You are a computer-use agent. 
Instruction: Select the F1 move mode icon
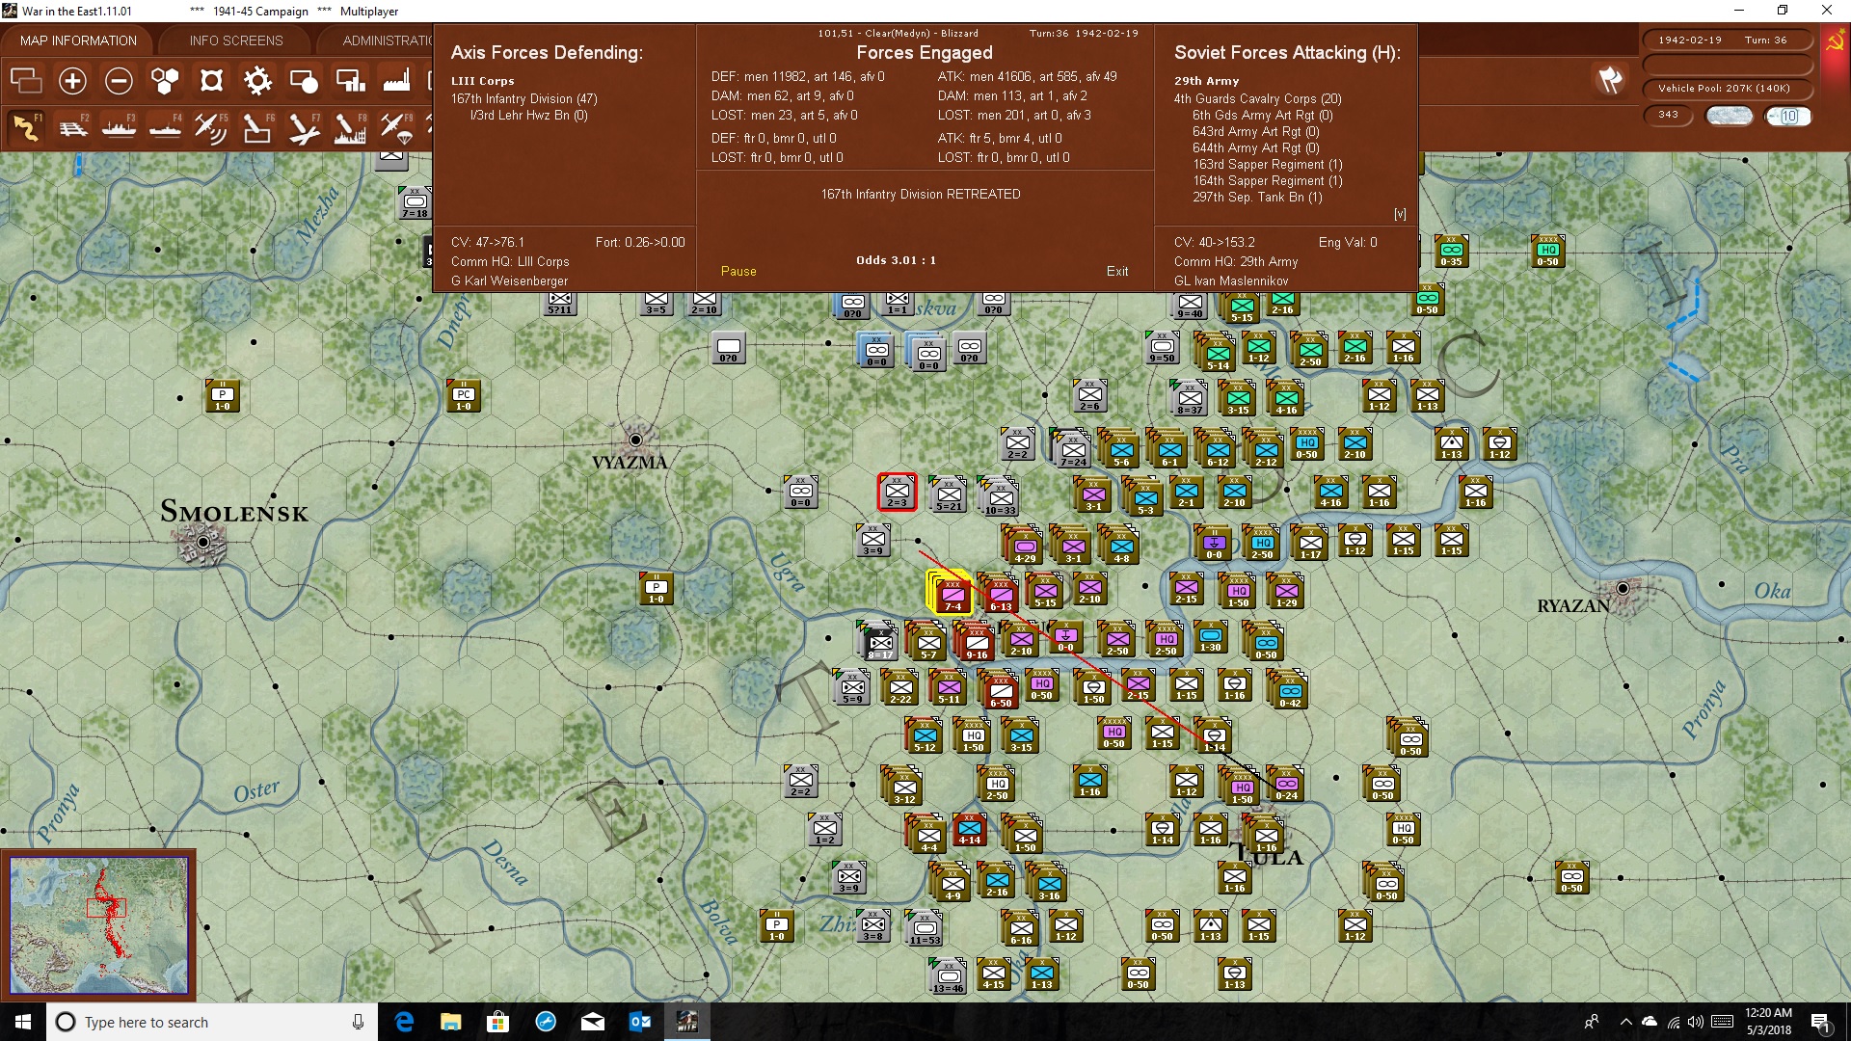pyautogui.click(x=26, y=127)
